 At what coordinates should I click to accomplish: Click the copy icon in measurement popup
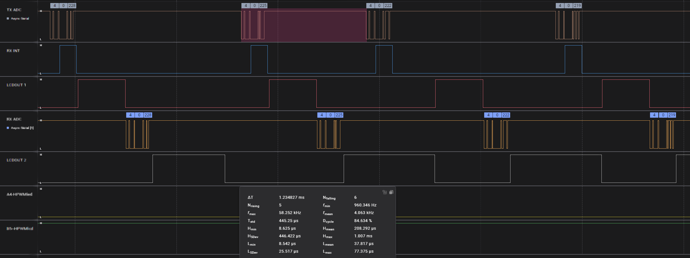pyautogui.click(x=391, y=192)
